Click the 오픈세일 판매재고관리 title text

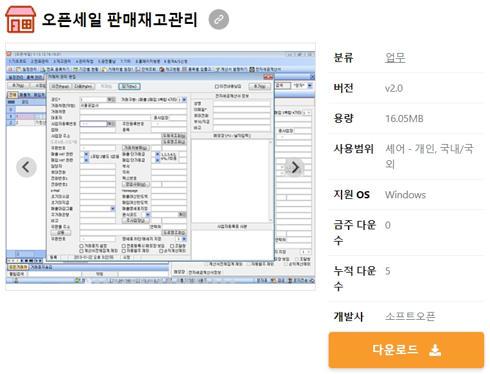point(119,19)
